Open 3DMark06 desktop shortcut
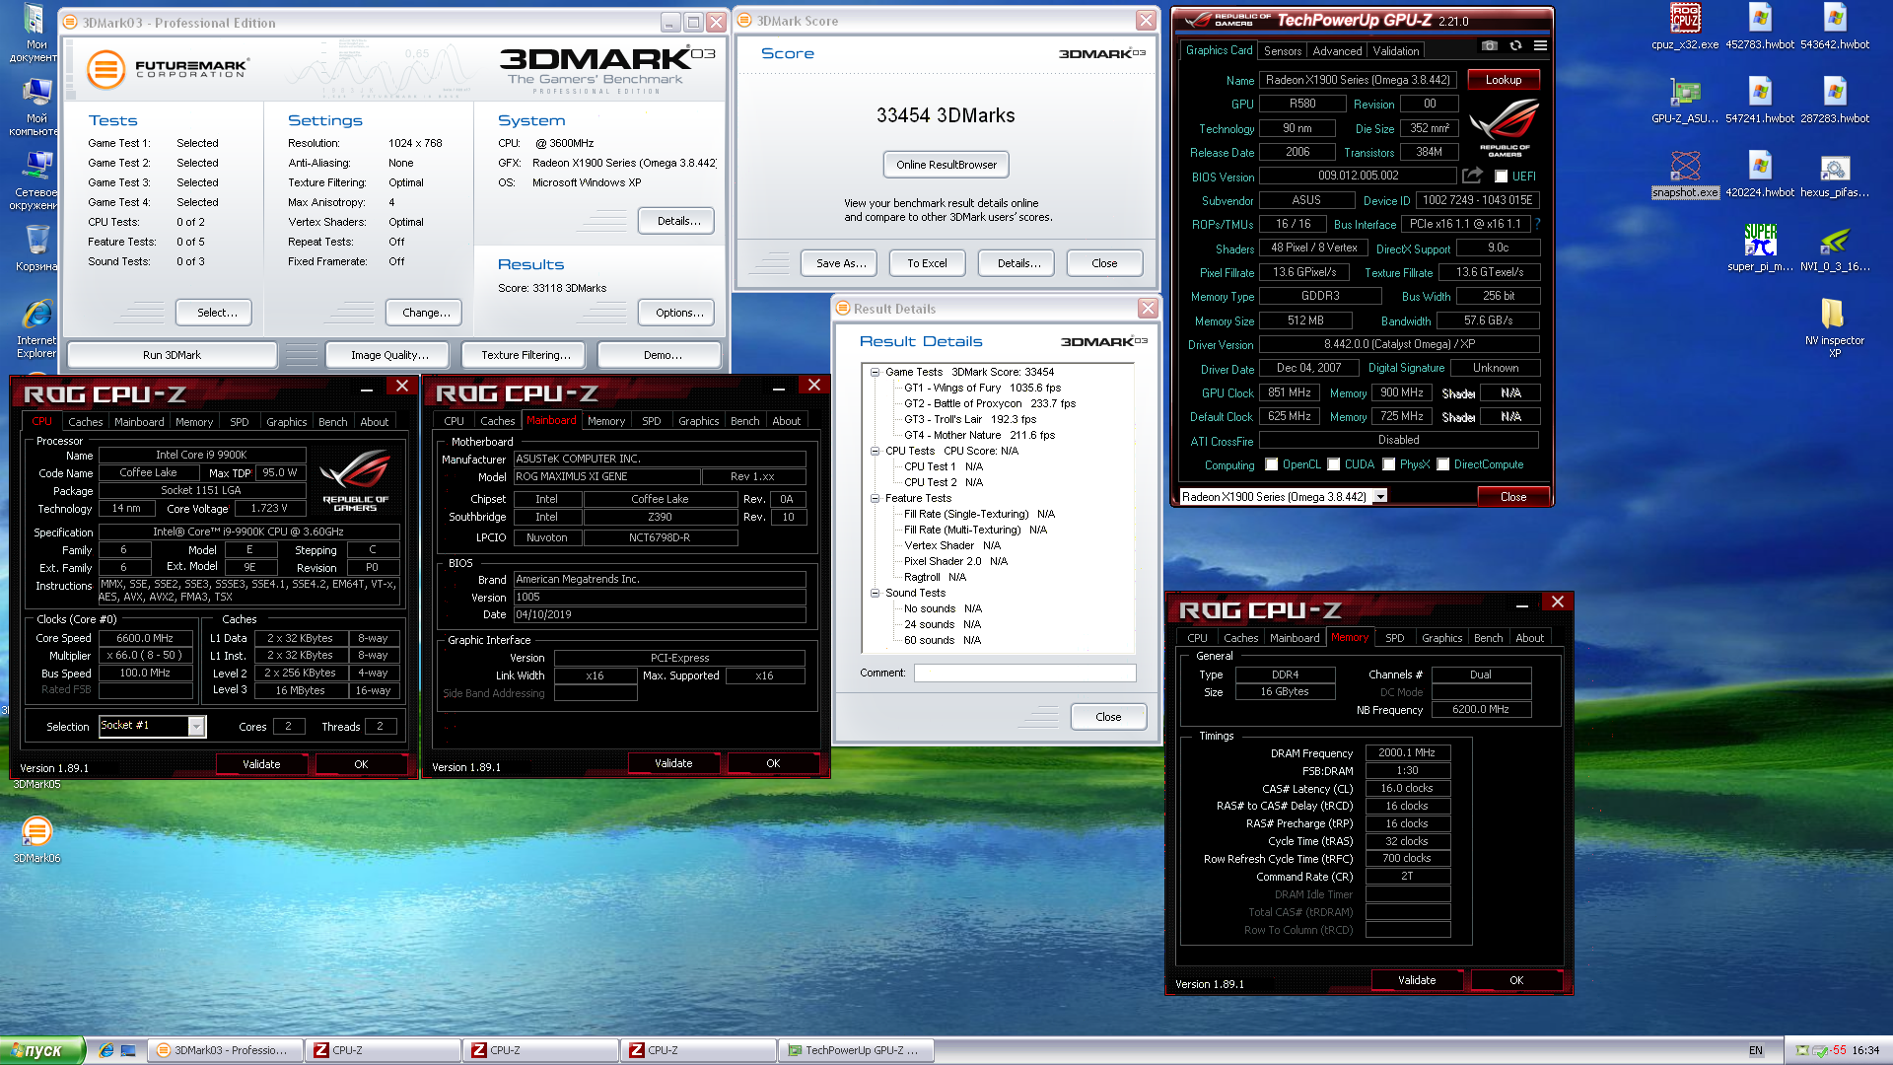The height and width of the screenshot is (1065, 1893). tap(36, 840)
